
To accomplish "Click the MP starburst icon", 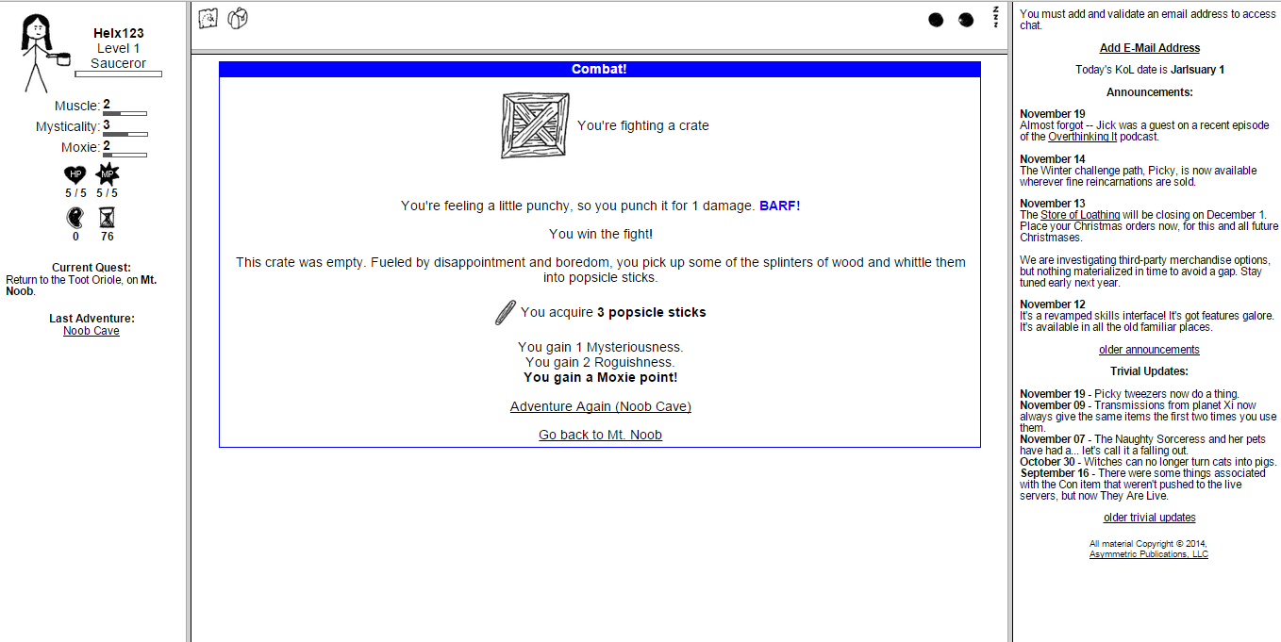I will [108, 174].
